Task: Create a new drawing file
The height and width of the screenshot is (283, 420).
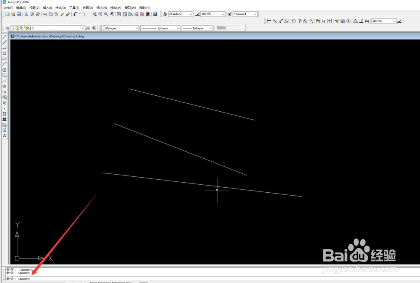Action: pos(8,14)
